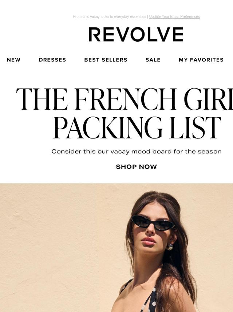
Task: Click the model's black cat-eye sunglasses
Action: (153, 223)
